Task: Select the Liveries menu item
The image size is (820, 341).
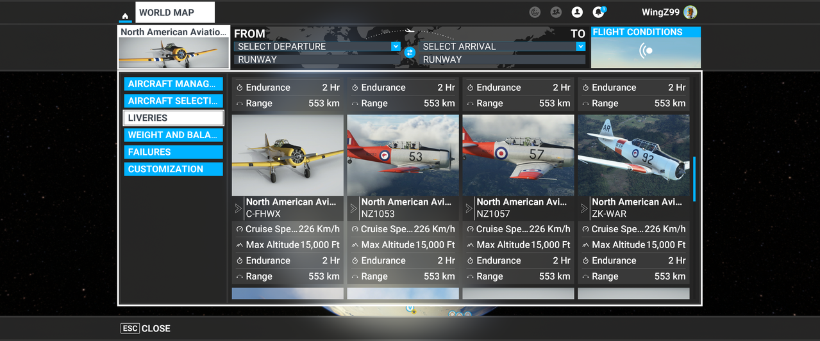Action: point(173,118)
